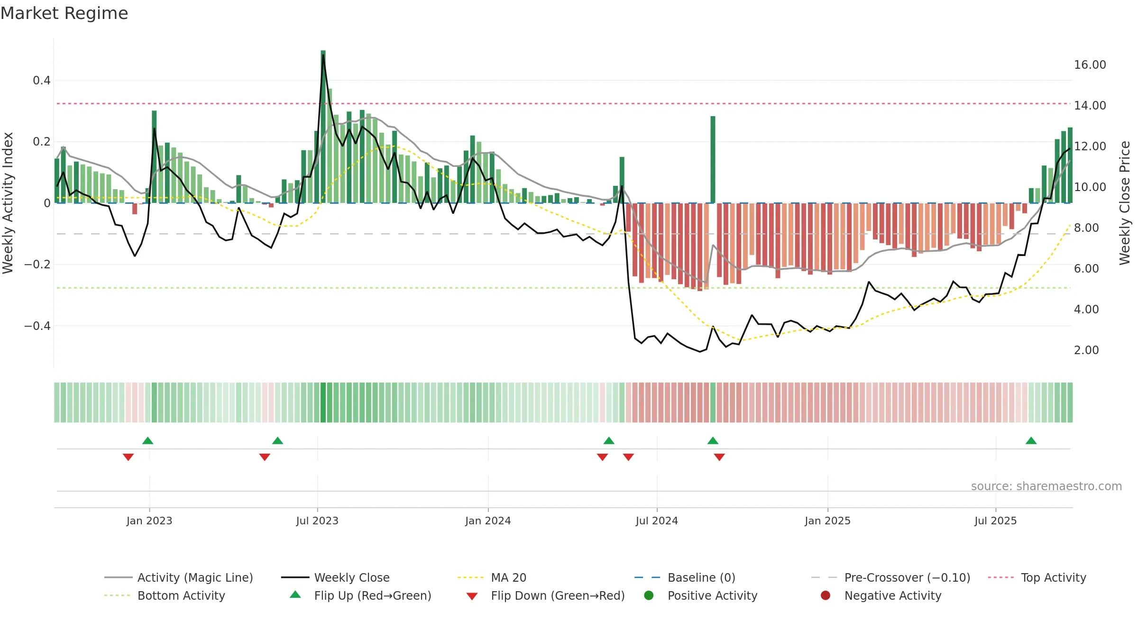This screenshot has height=640, width=1138.
Task: Click the lone green spike bar after Jul 2024
Action: click(713, 160)
